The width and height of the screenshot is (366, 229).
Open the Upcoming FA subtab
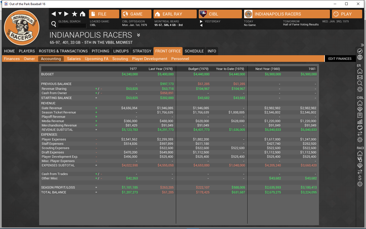(97, 59)
